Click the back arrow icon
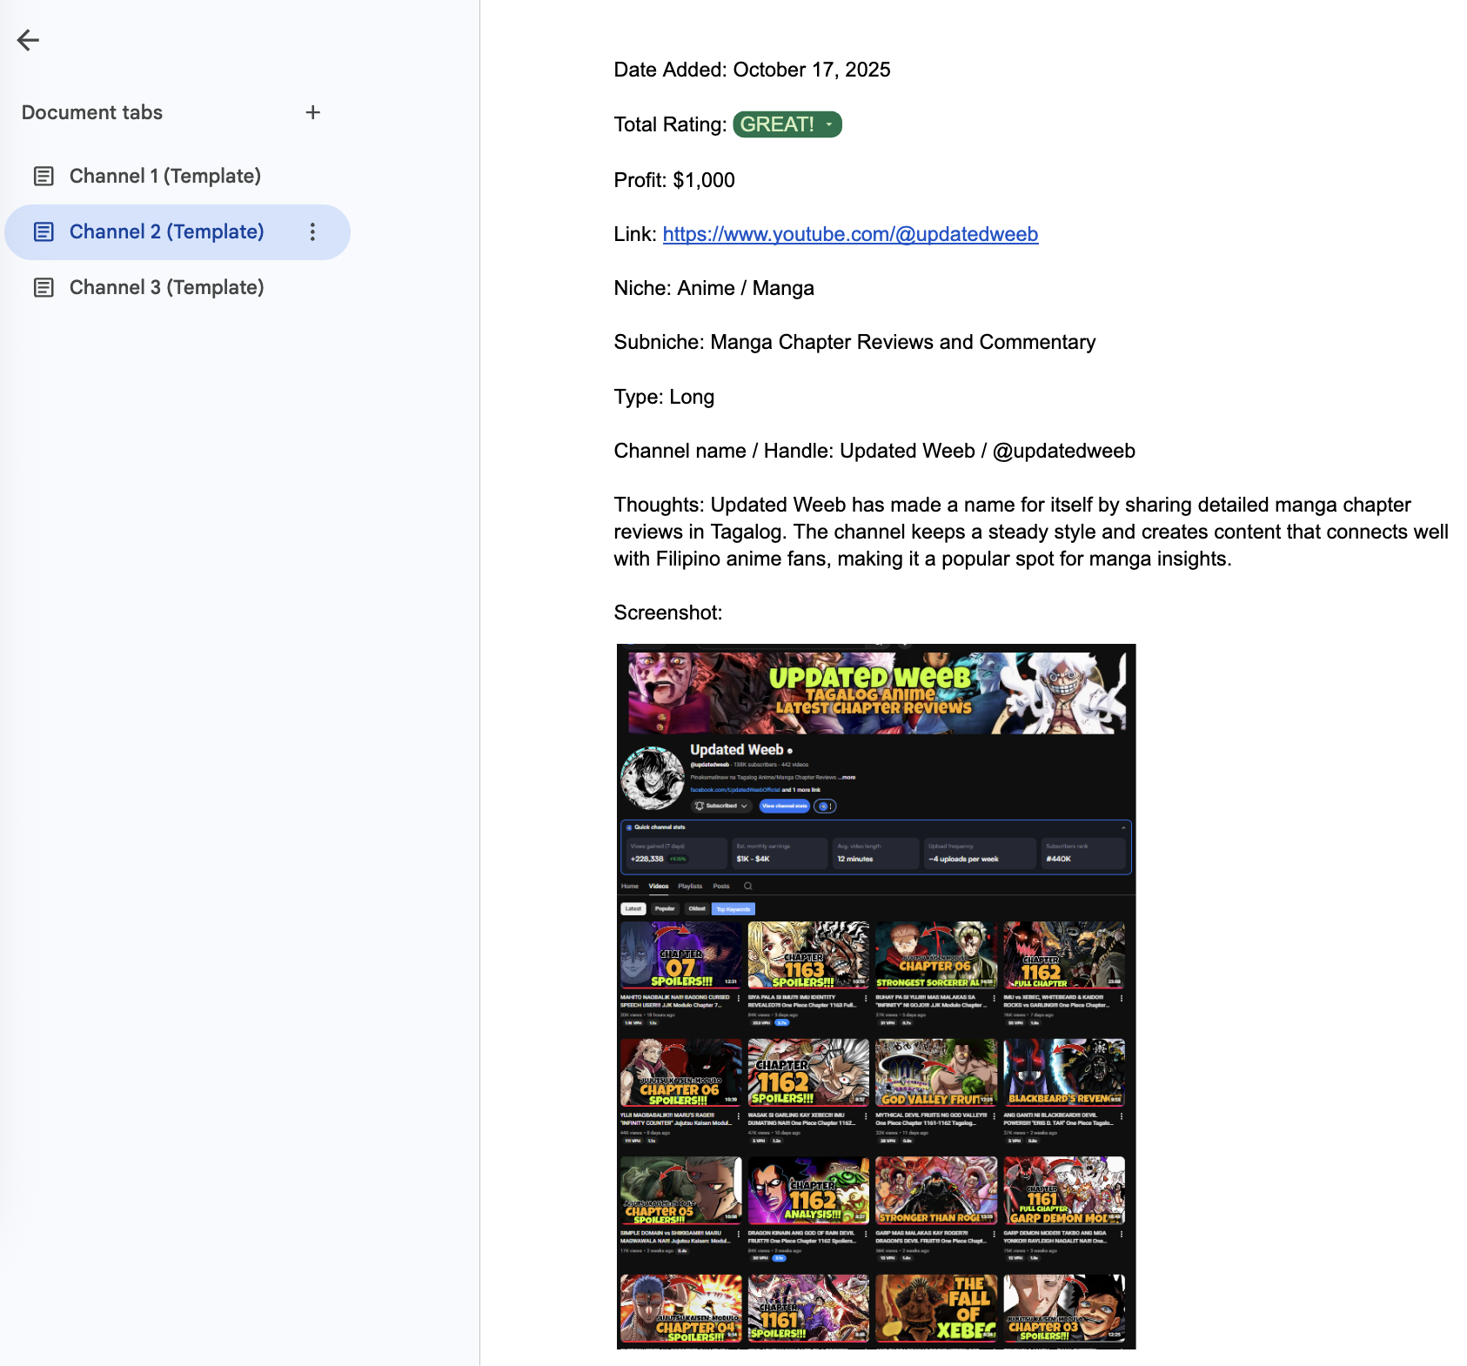 (28, 40)
